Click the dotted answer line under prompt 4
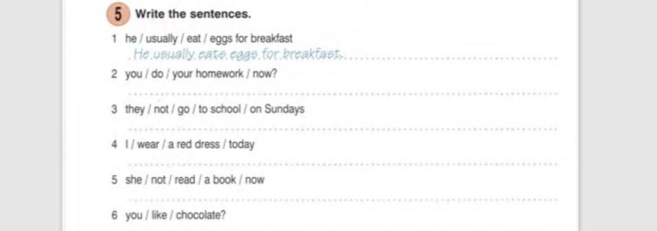 [x=343, y=164]
